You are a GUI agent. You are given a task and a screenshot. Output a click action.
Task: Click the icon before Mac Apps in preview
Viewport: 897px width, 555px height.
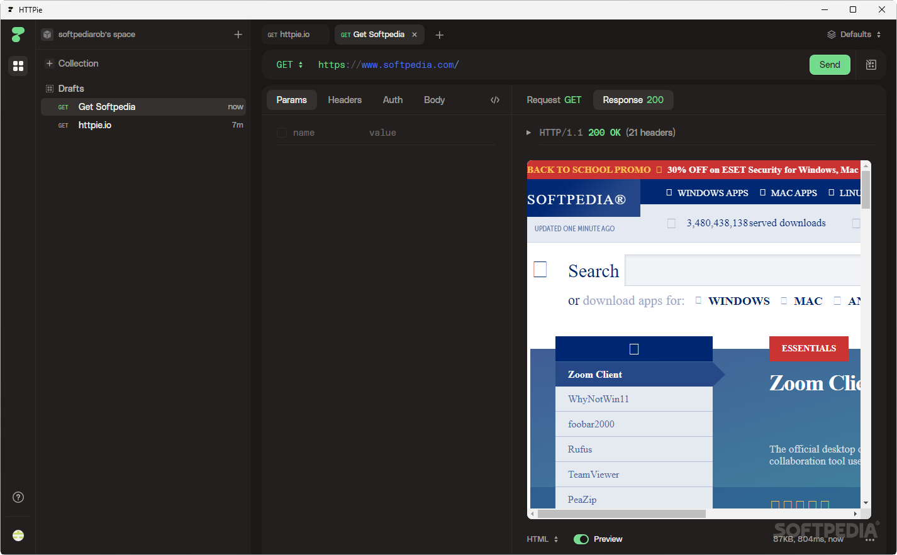762,192
